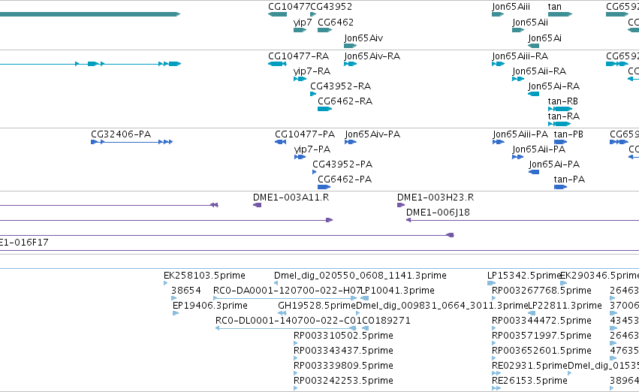This screenshot has width=639, height=392.
Task: Click the RP003652601.5prime label
Action: pos(541,351)
